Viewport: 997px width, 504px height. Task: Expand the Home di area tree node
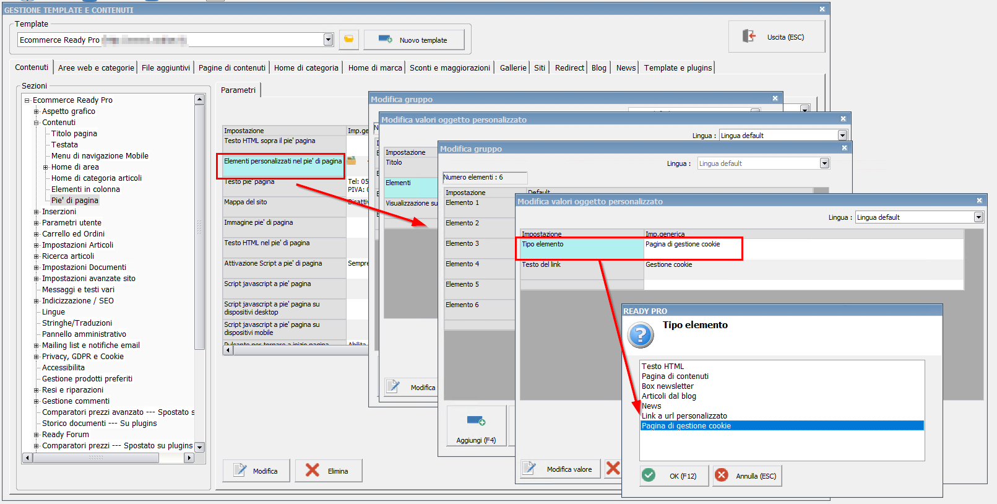coord(45,167)
